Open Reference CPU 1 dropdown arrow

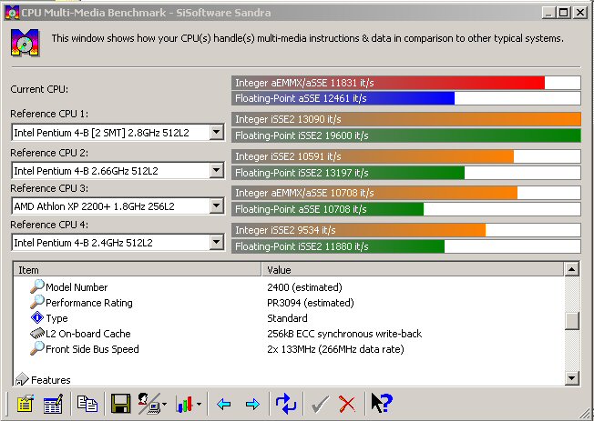(216, 133)
